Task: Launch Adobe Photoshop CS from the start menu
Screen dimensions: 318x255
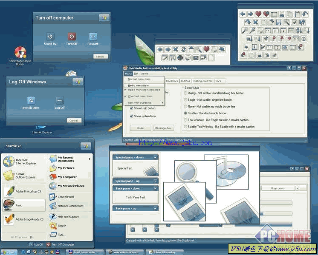Action: (23, 191)
